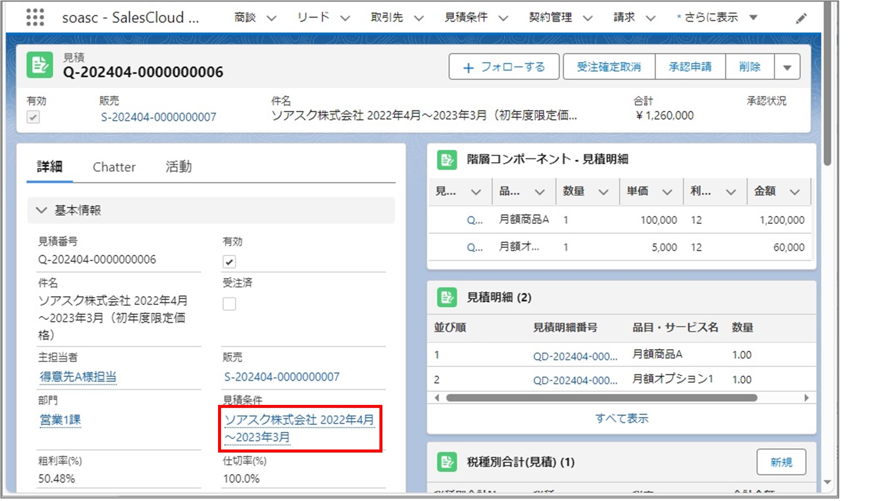
Task: Click the 受注確定取消 button
Action: [609, 67]
